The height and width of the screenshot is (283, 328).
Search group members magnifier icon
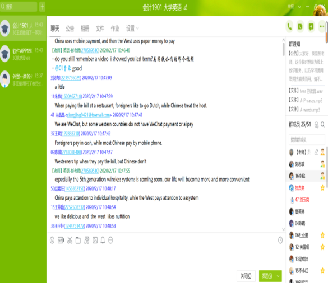click(x=322, y=125)
